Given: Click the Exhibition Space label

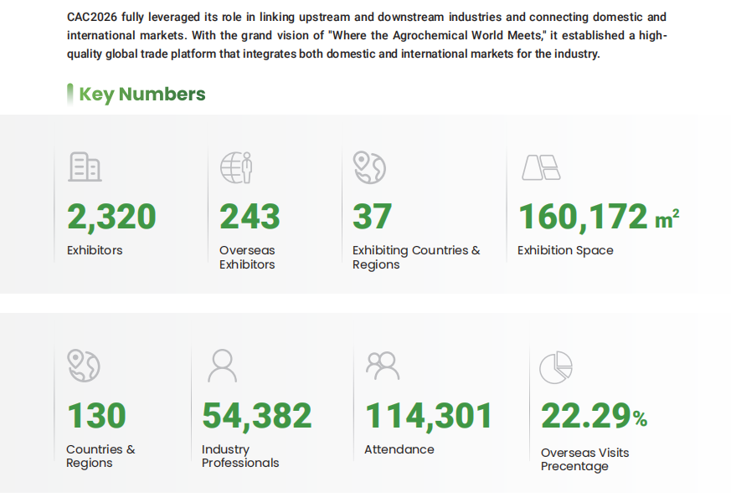Looking at the screenshot, I should pos(565,251).
